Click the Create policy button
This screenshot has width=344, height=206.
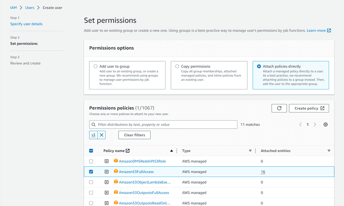click(309, 108)
